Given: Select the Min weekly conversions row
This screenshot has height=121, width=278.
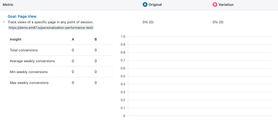Looking at the screenshot, I should tap(29, 72).
